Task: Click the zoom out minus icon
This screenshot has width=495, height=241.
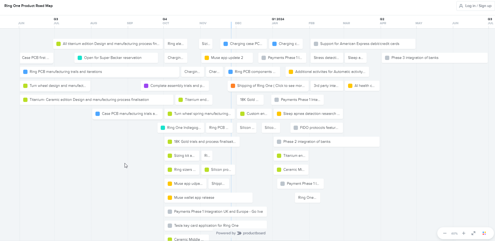Action: pyautogui.click(x=445, y=233)
